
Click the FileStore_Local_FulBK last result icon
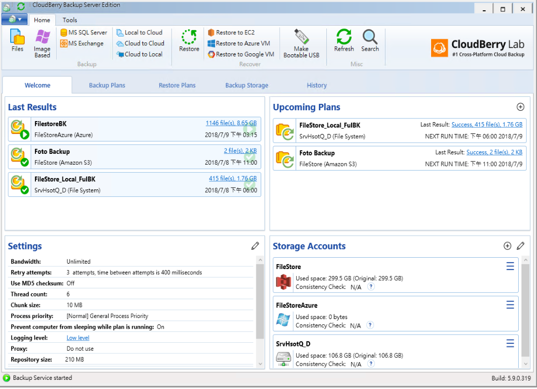(x=19, y=185)
